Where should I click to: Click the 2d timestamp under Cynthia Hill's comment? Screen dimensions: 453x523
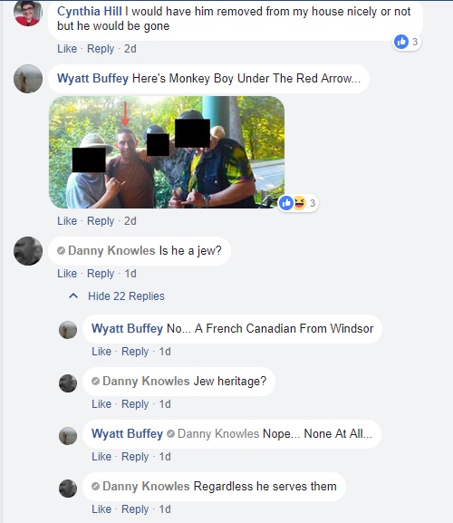click(x=130, y=49)
